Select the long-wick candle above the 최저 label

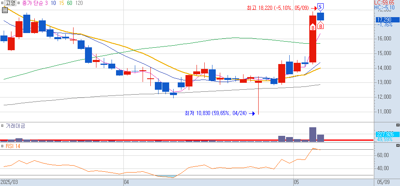[258, 95]
